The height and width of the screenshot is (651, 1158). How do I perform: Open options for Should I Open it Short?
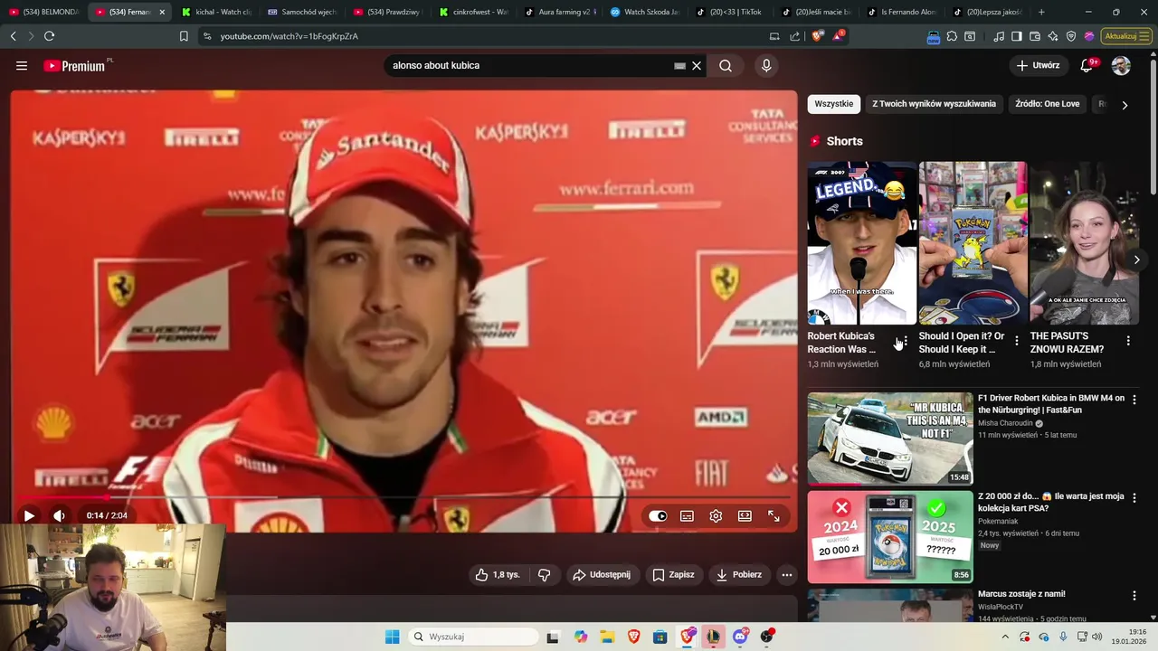pyautogui.click(x=1017, y=341)
